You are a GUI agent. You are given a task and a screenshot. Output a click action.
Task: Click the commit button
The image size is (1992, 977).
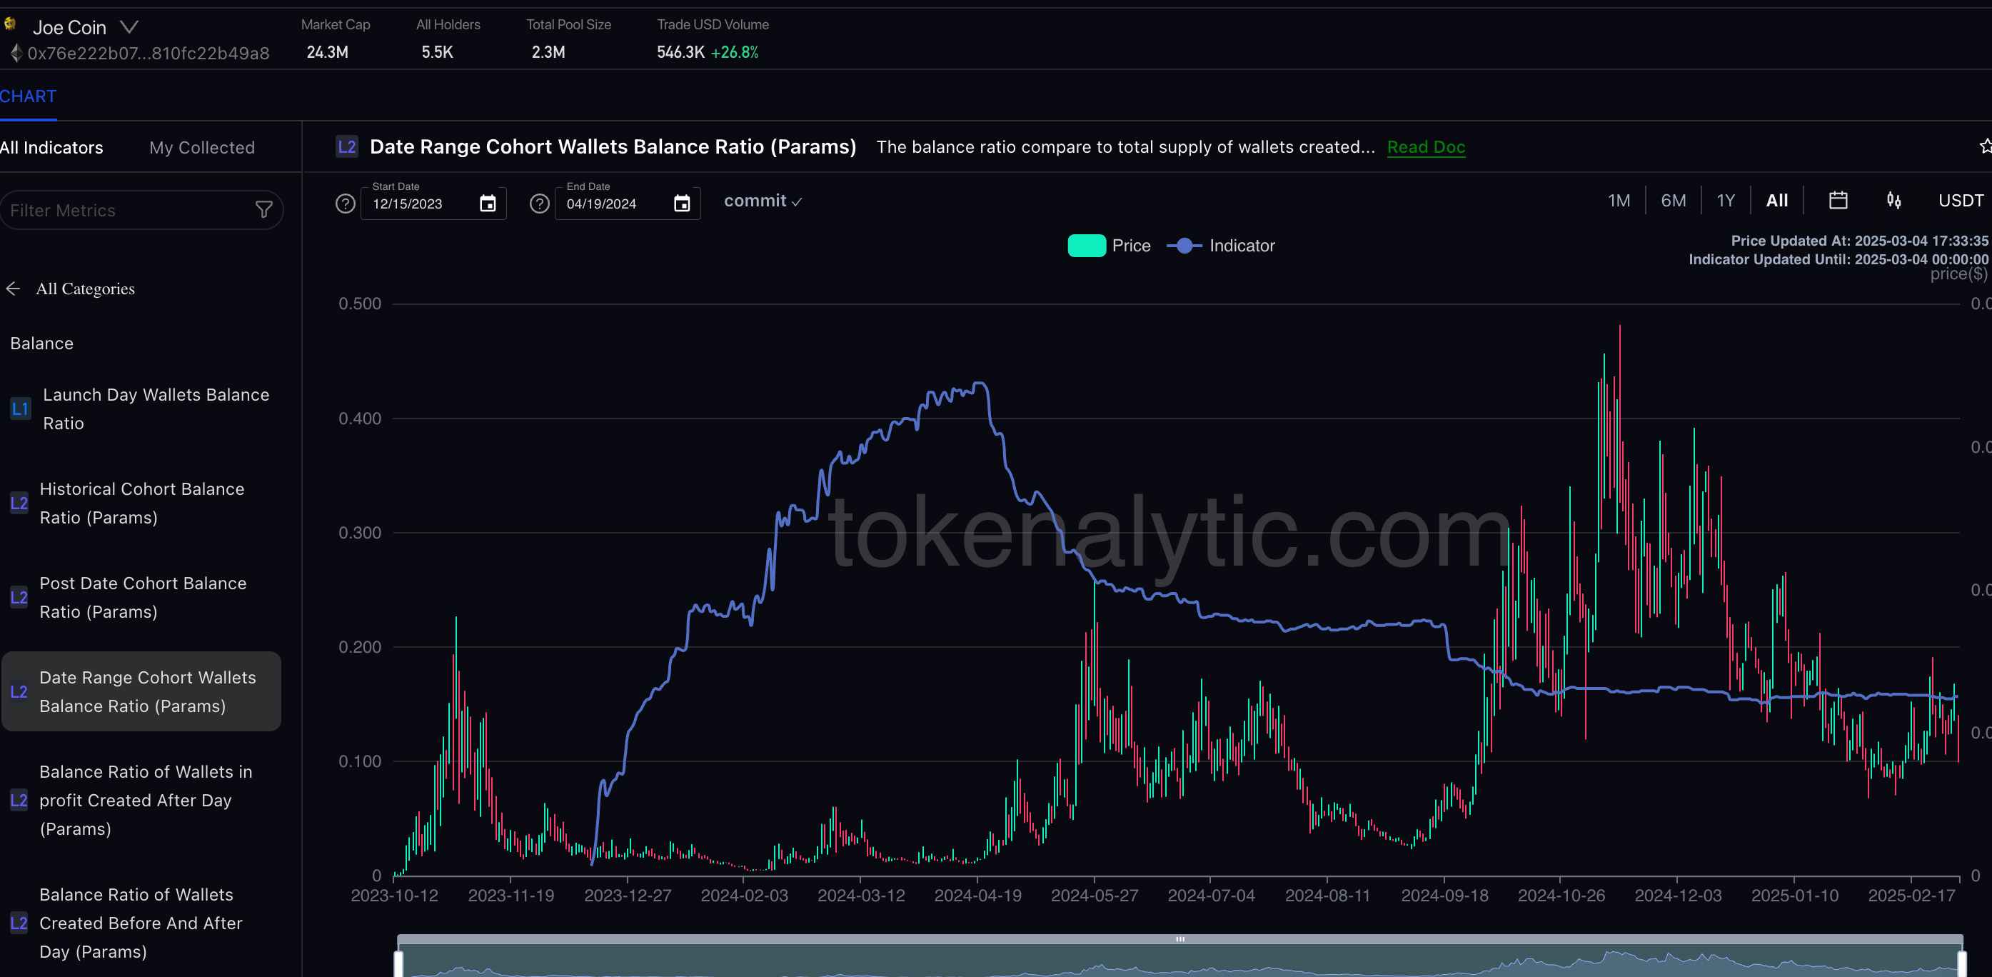(763, 201)
